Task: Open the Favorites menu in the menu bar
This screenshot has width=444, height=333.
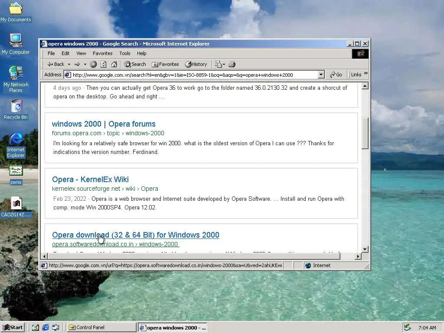Action: 102,53
